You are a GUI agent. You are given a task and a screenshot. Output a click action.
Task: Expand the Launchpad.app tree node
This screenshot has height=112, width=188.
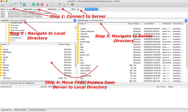tap(6, 38)
